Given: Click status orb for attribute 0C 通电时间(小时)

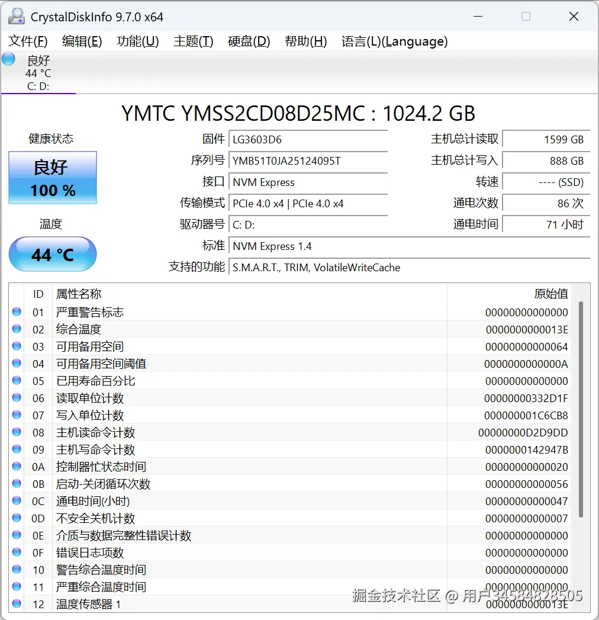Looking at the screenshot, I should tap(17, 500).
